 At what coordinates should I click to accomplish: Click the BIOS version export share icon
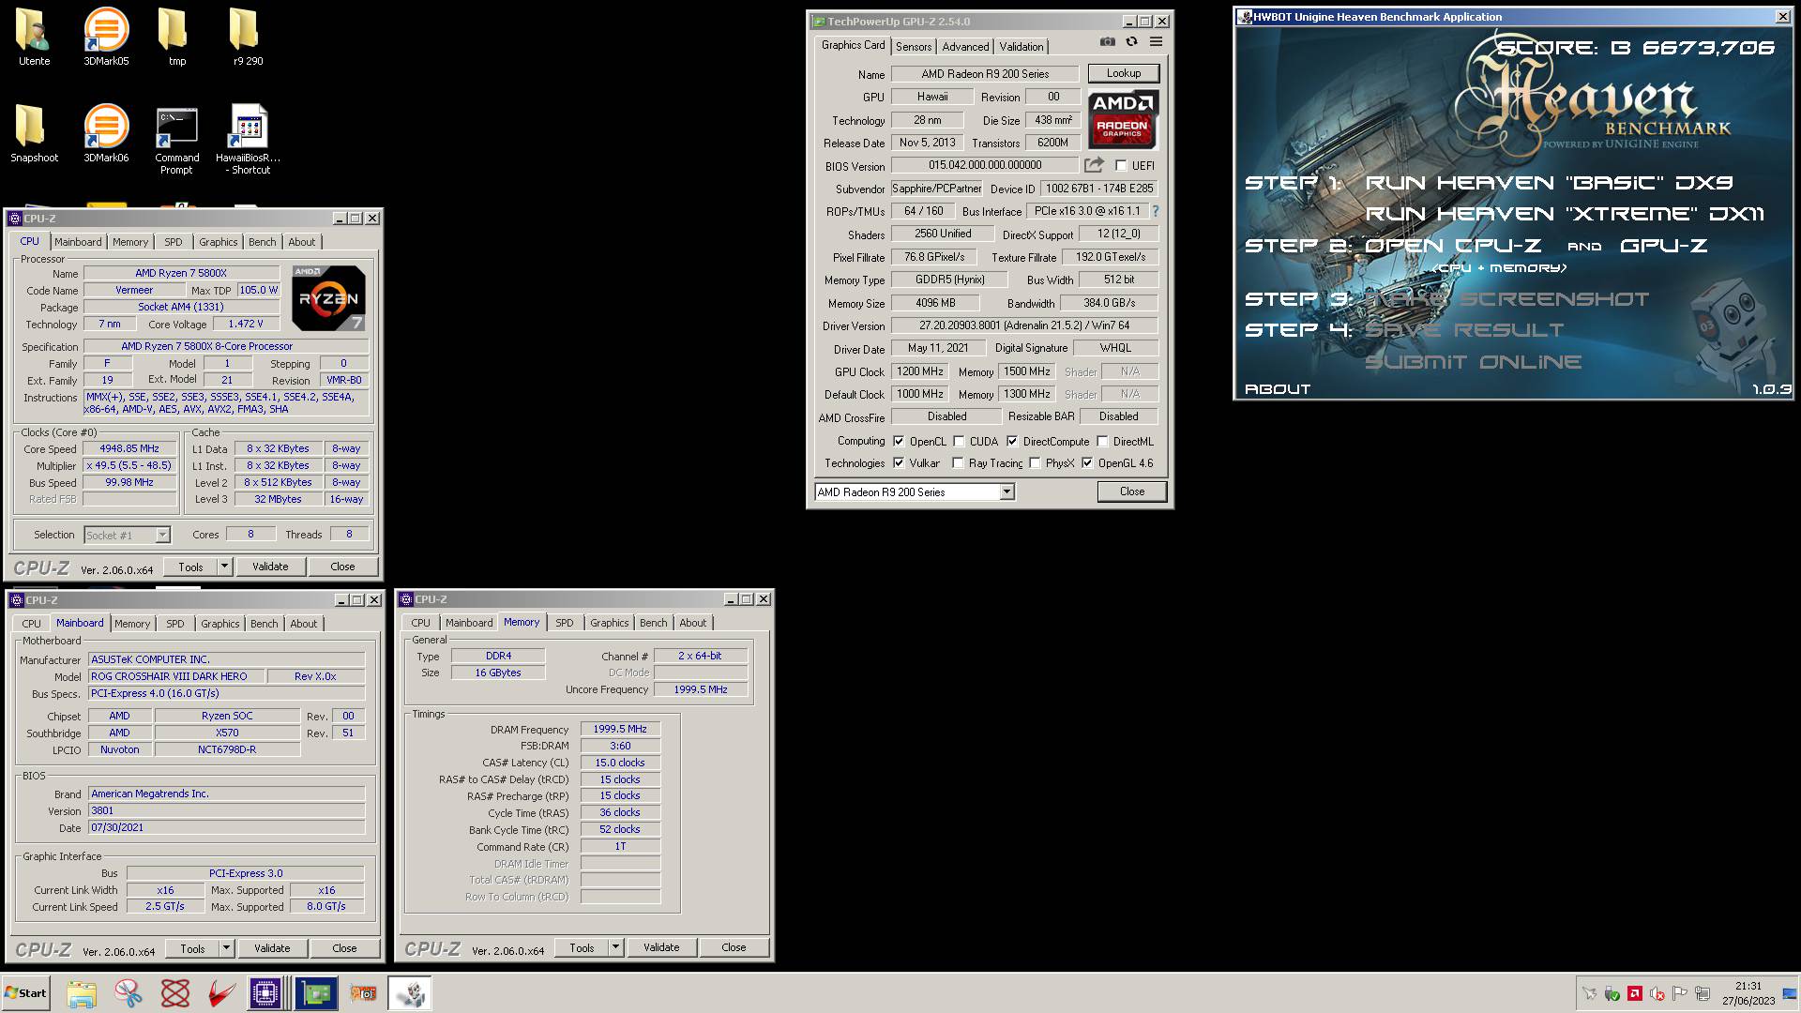point(1094,165)
